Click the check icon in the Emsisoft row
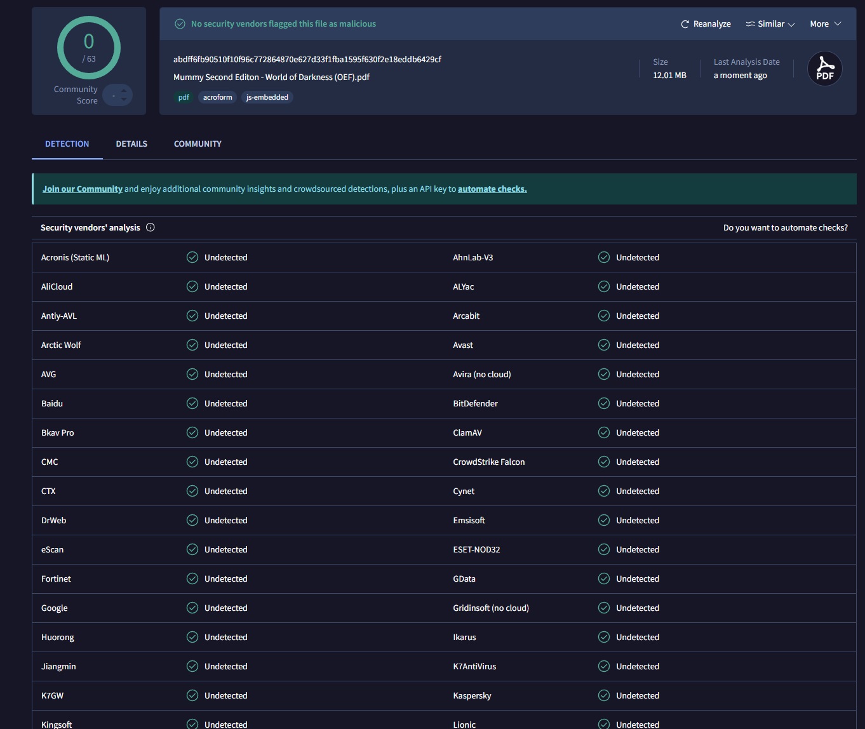 click(604, 520)
